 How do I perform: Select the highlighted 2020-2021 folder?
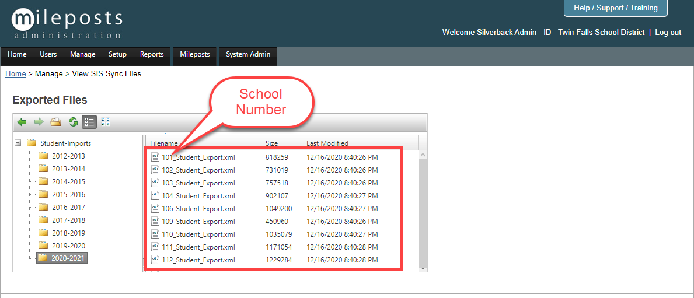point(62,258)
